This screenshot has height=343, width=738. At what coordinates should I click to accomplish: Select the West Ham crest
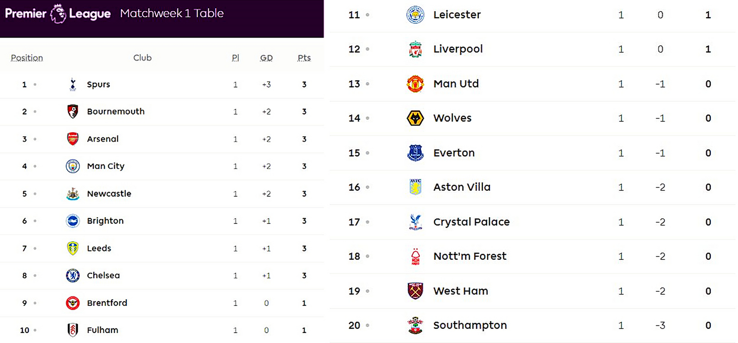(x=415, y=291)
